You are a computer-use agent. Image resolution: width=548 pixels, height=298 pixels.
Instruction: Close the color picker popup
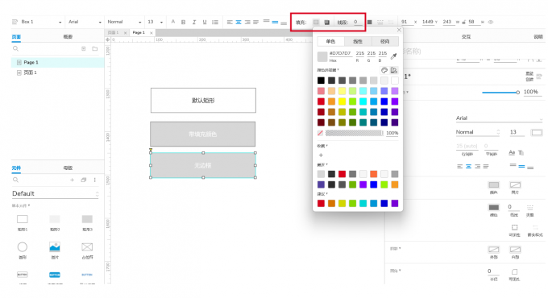point(399,30)
